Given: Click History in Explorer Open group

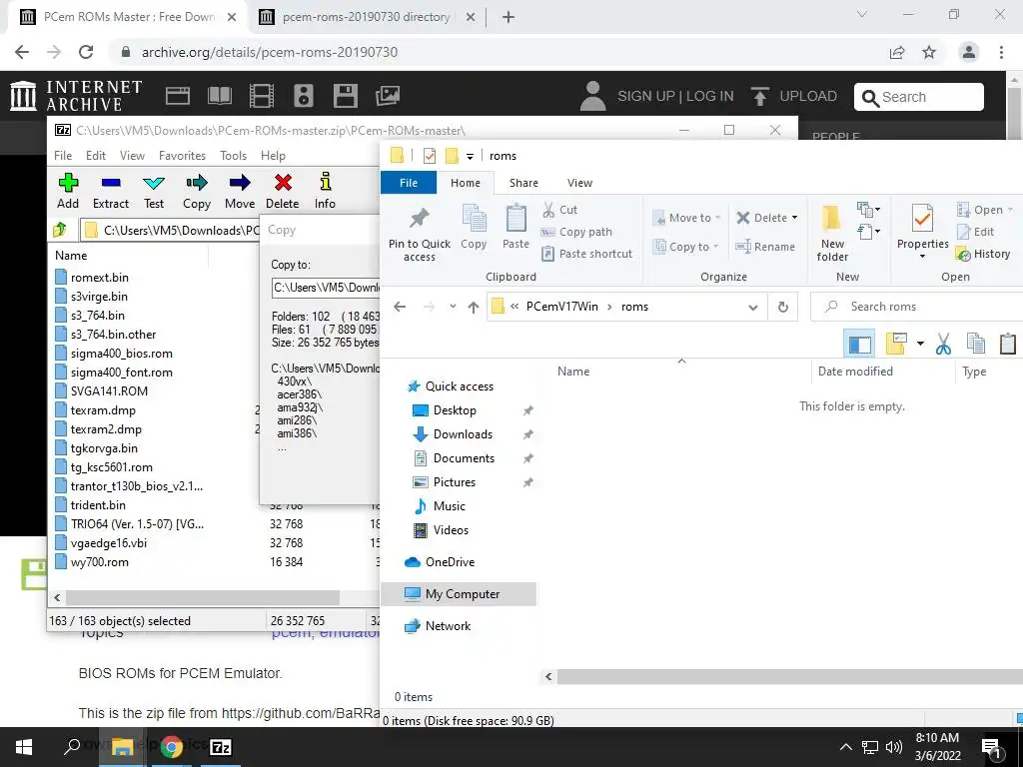Looking at the screenshot, I should (983, 254).
